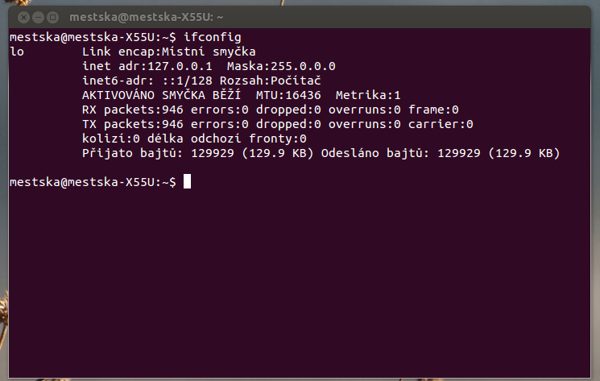The height and width of the screenshot is (381, 600).
Task: Click the Přijato bajtů: 129929 text
Action: click(158, 153)
